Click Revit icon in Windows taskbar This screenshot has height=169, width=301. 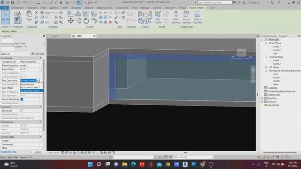(185, 164)
